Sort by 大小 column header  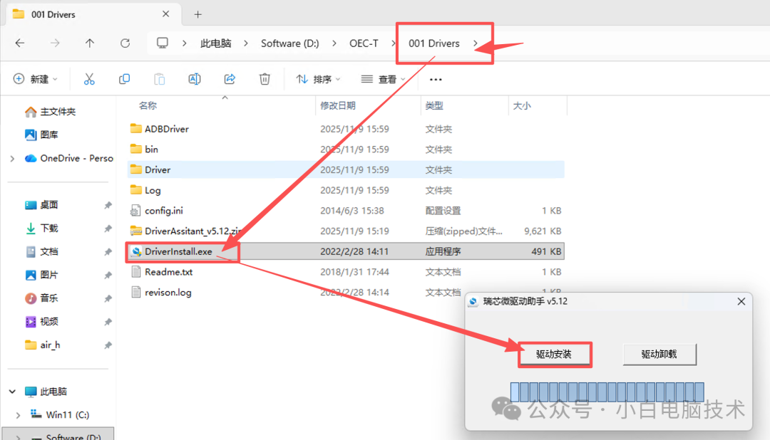coord(521,105)
